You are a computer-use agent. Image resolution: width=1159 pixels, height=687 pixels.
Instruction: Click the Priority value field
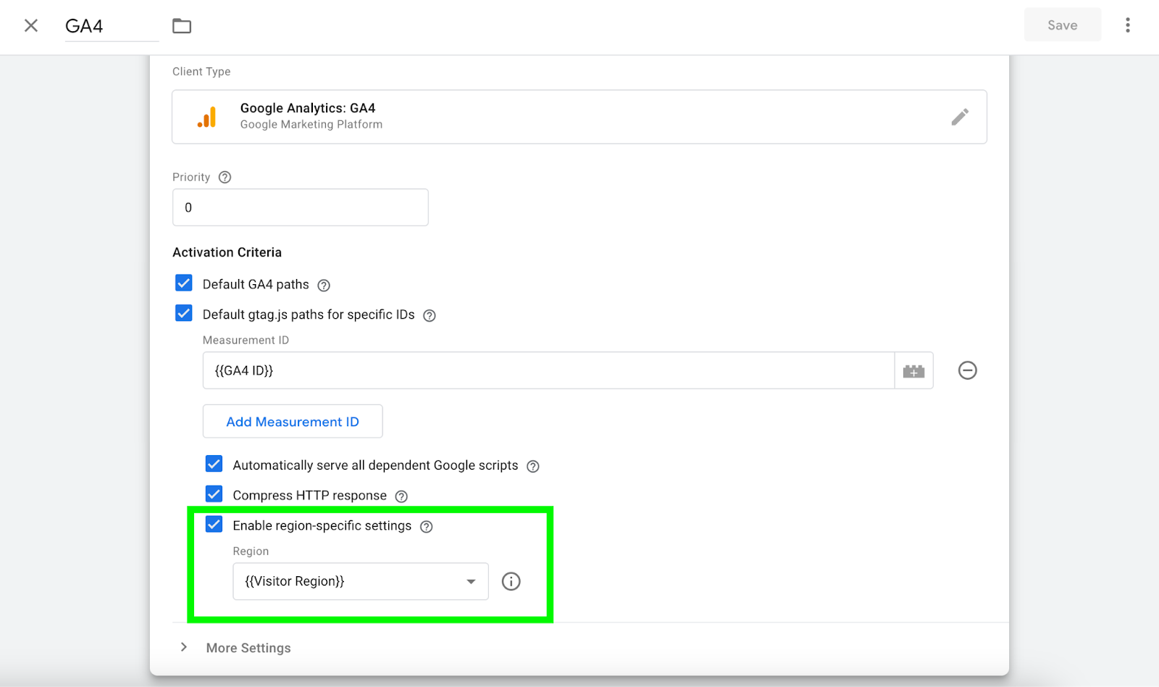(x=300, y=207)
